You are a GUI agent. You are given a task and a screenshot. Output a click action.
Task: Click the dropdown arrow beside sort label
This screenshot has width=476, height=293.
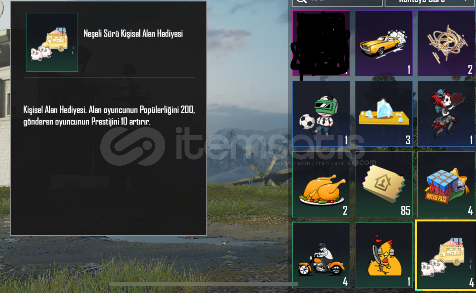(466, 1)
